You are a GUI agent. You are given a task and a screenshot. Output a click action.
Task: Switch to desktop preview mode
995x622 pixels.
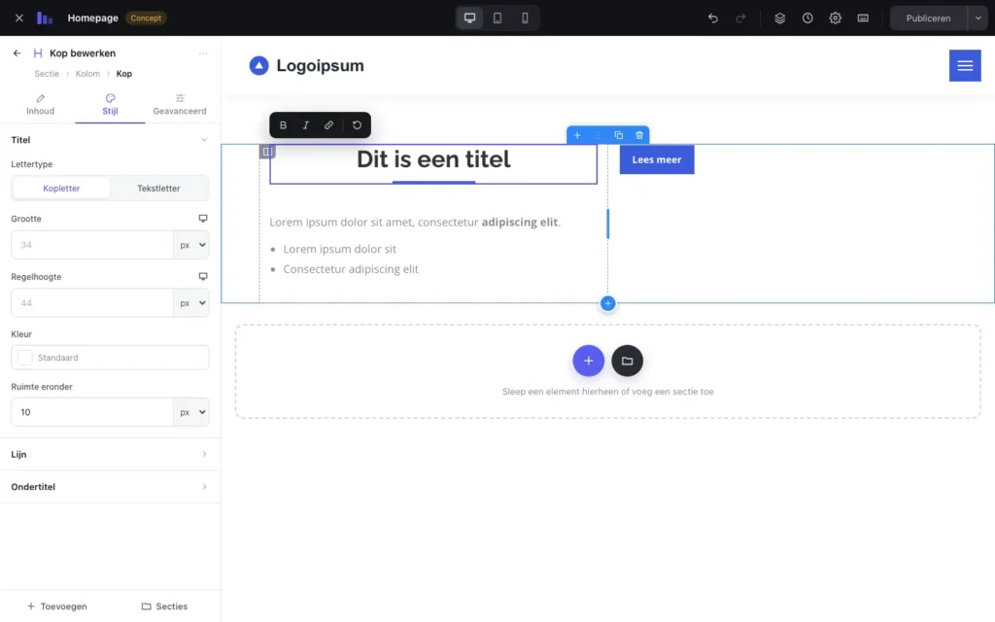point(469,17)
